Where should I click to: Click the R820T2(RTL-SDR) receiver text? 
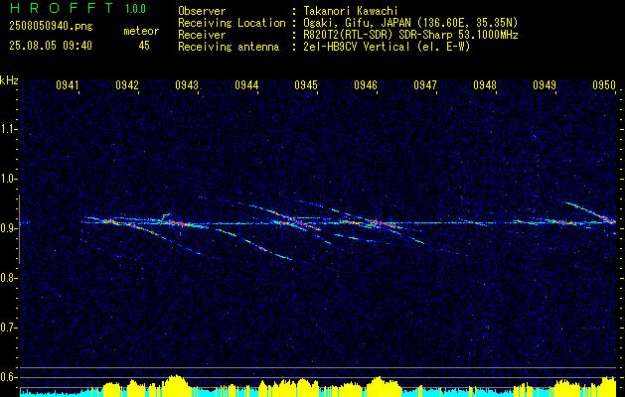[410, 35]
